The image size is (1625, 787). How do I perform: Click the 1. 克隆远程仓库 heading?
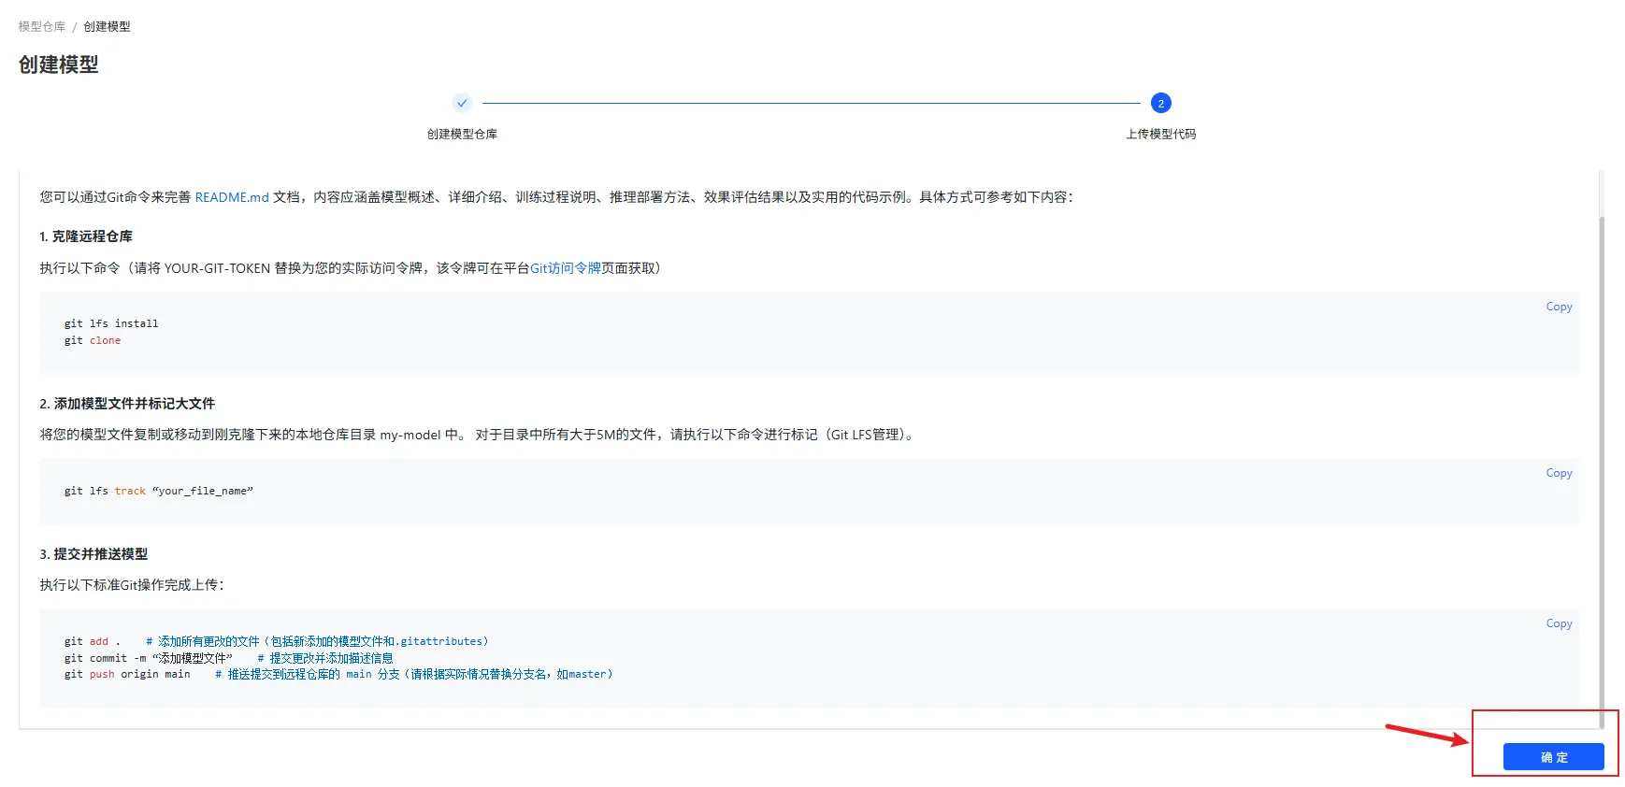click(86, 236)
